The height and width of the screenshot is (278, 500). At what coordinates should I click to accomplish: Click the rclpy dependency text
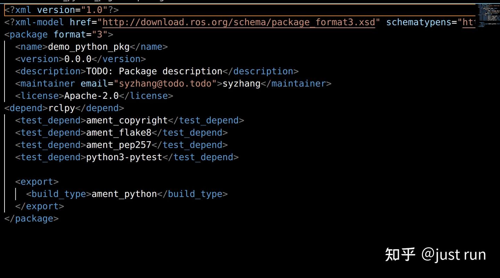61,108
